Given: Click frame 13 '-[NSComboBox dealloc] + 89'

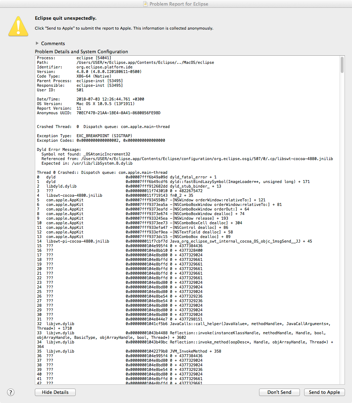Looking at the screenshot, I should 134,237.
